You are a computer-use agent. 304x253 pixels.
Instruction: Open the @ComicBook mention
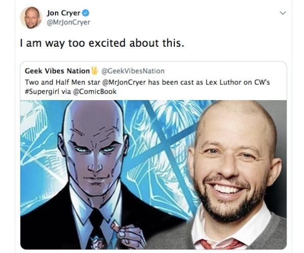(x=95, y=91)
